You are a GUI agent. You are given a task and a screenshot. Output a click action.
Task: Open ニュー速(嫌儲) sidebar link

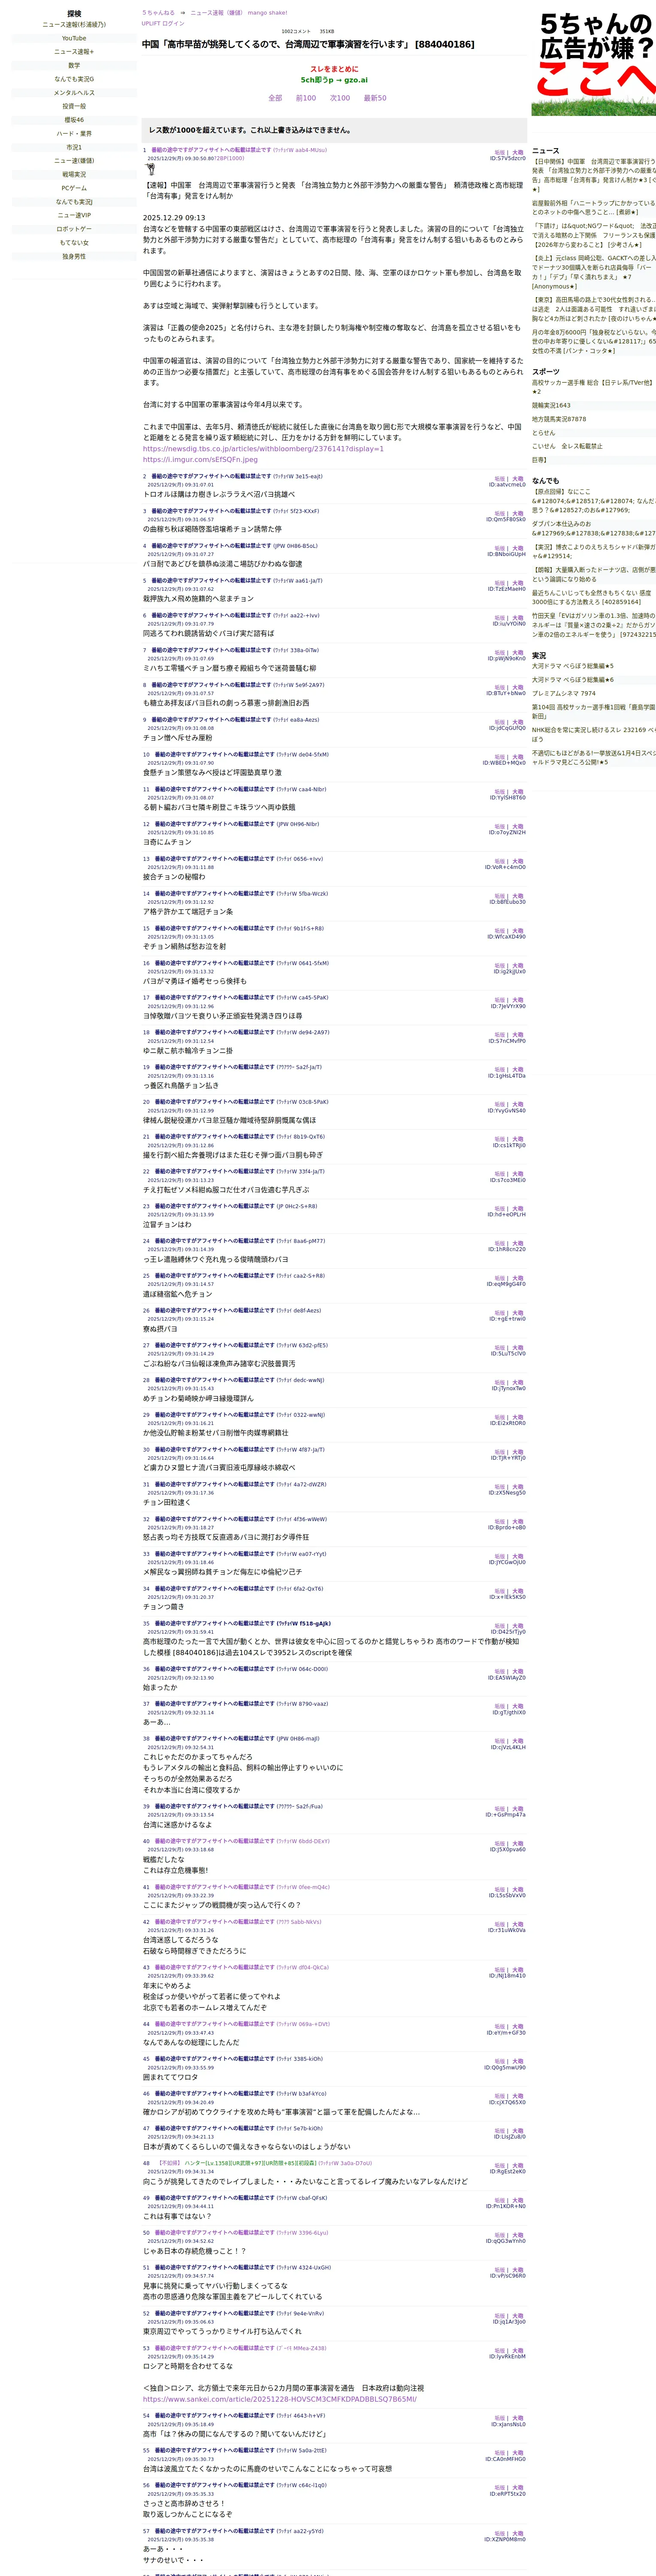pos(74,161)
